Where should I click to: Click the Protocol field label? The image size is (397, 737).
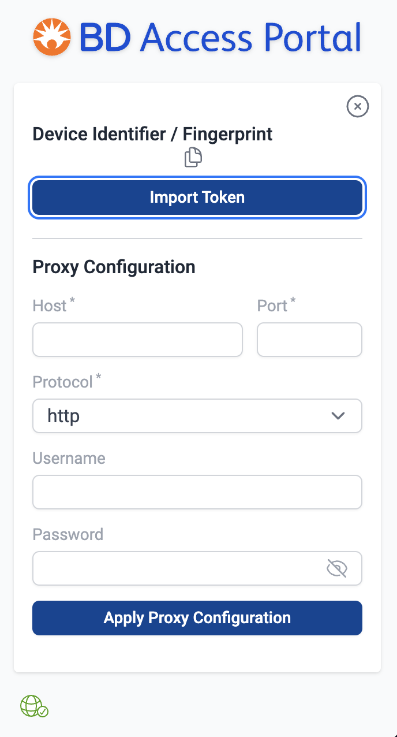[x=62, y=382]
